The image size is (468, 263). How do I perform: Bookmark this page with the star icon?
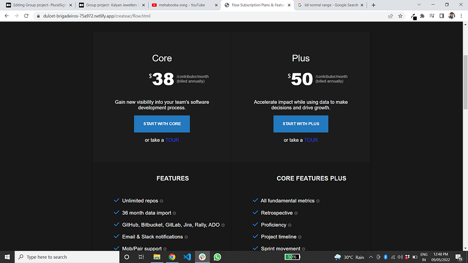(400, 16)
